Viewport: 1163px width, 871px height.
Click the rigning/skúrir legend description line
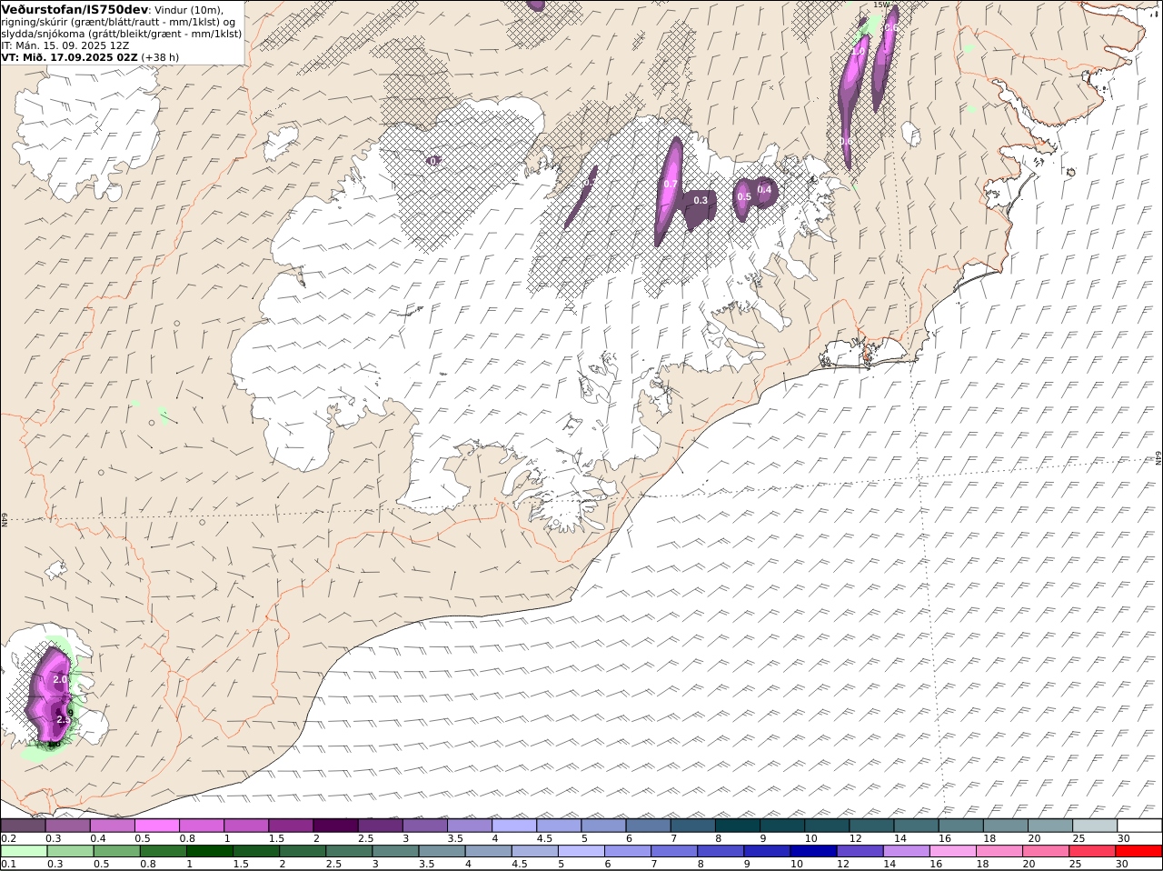click(117, 22)
